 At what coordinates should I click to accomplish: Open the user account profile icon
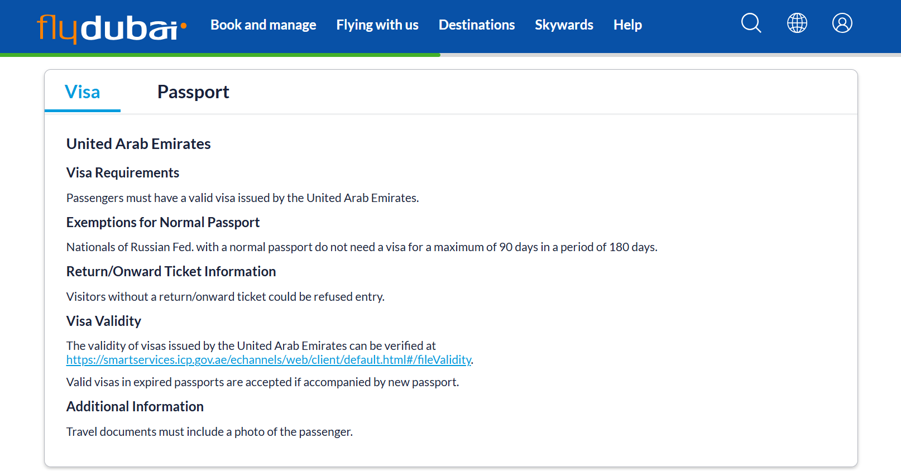coord(842,23)
